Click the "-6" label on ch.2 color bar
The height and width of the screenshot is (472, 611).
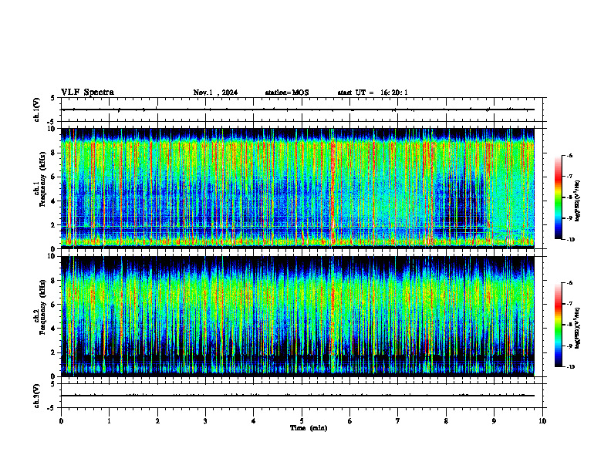pyautogui.click(x=569, y=283)
